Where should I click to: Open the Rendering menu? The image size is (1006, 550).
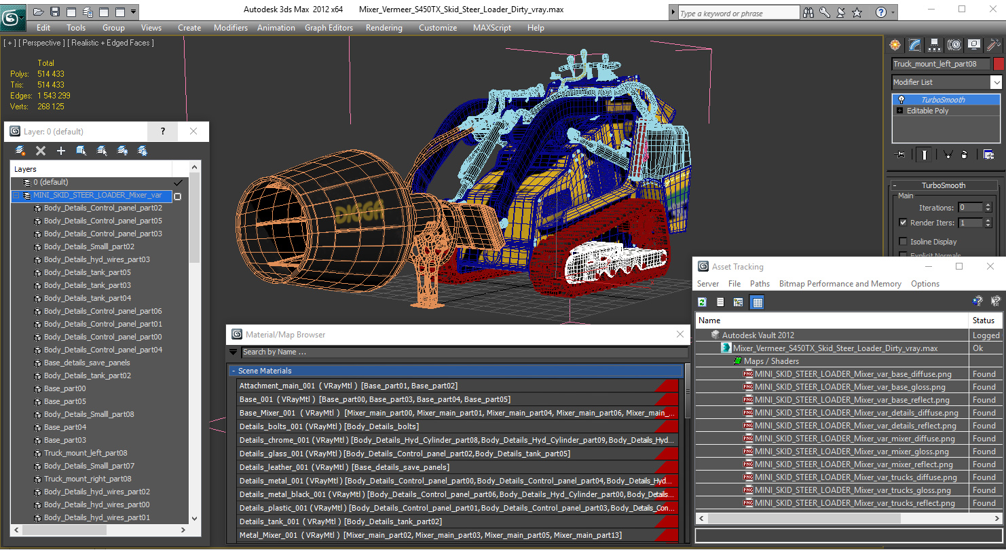click(x=384, y=28)
